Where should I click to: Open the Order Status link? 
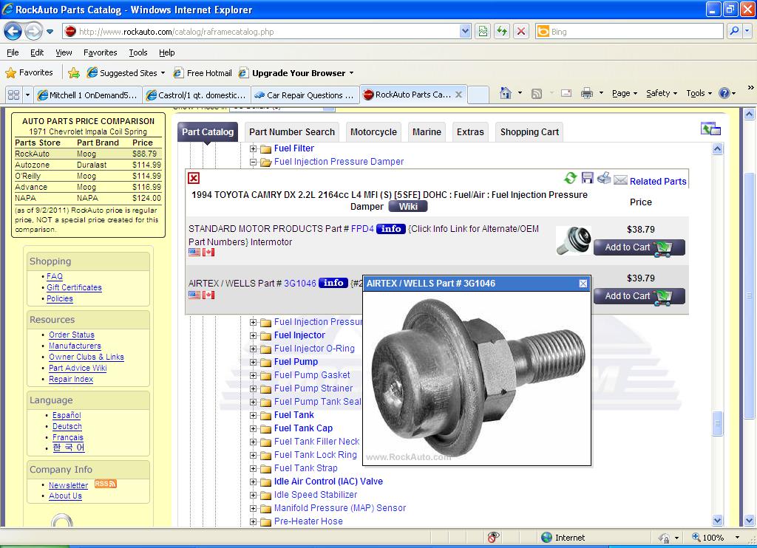pos(72,335)
